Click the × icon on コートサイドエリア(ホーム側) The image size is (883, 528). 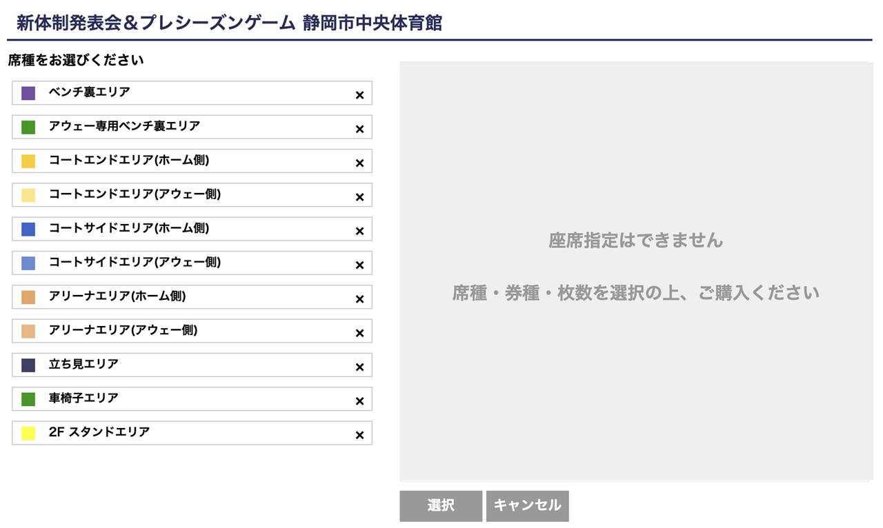pyautogui.click(x=359, y=231)
